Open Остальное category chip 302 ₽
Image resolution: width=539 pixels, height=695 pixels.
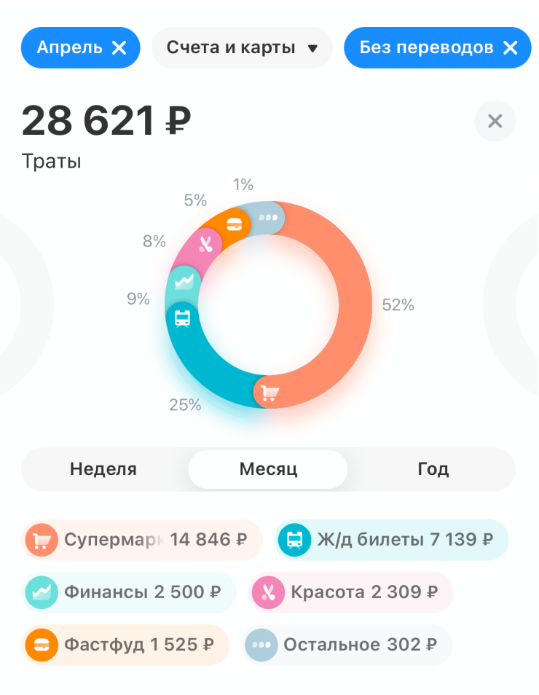pyautogui.click(x=347, y=645)
